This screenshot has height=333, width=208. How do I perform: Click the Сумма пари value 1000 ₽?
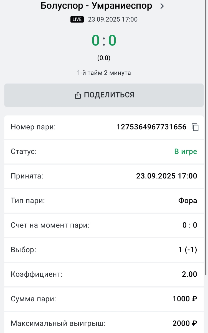[x=185, y=299]
